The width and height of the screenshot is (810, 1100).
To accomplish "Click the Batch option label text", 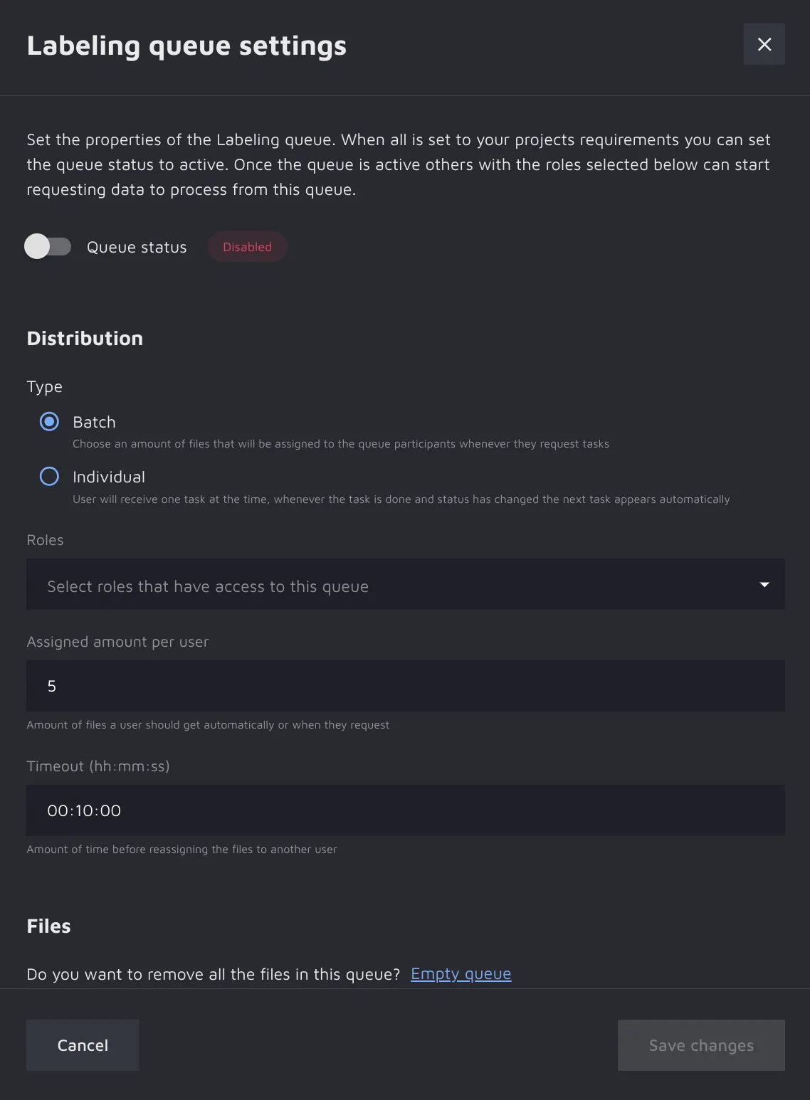I will (x=94, y=423).
